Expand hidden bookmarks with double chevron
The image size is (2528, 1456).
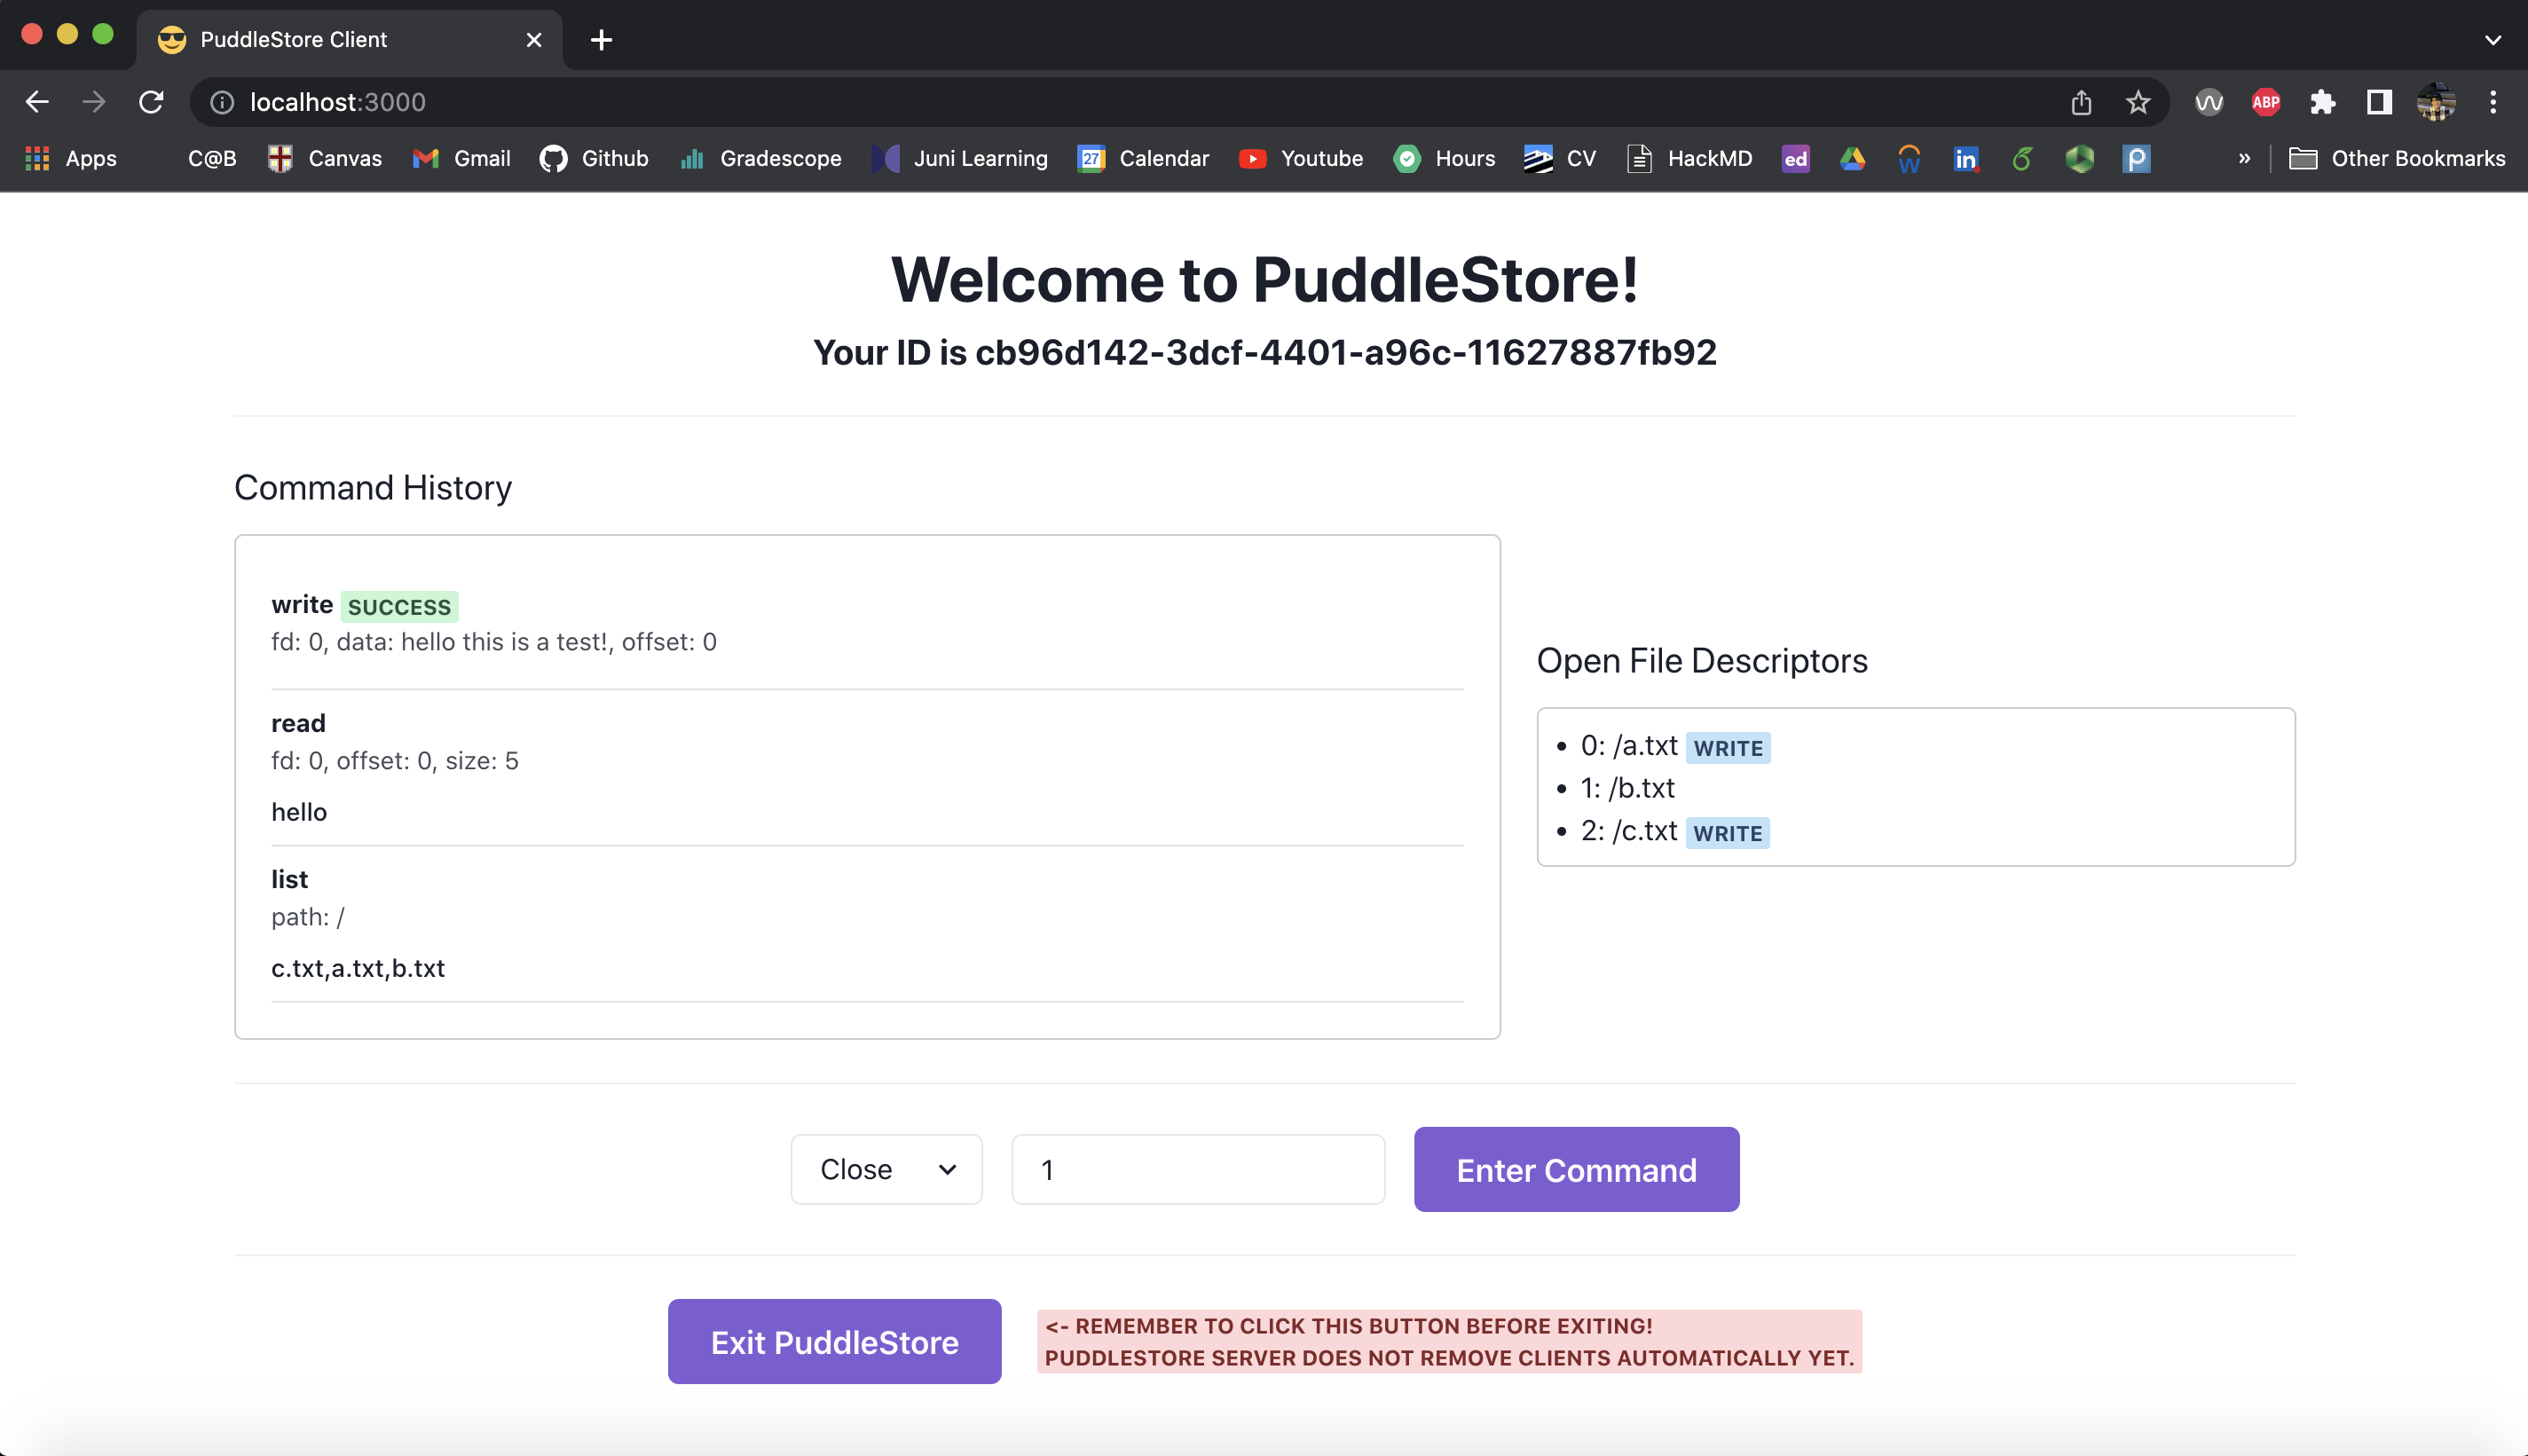[x=2244, y=158]
